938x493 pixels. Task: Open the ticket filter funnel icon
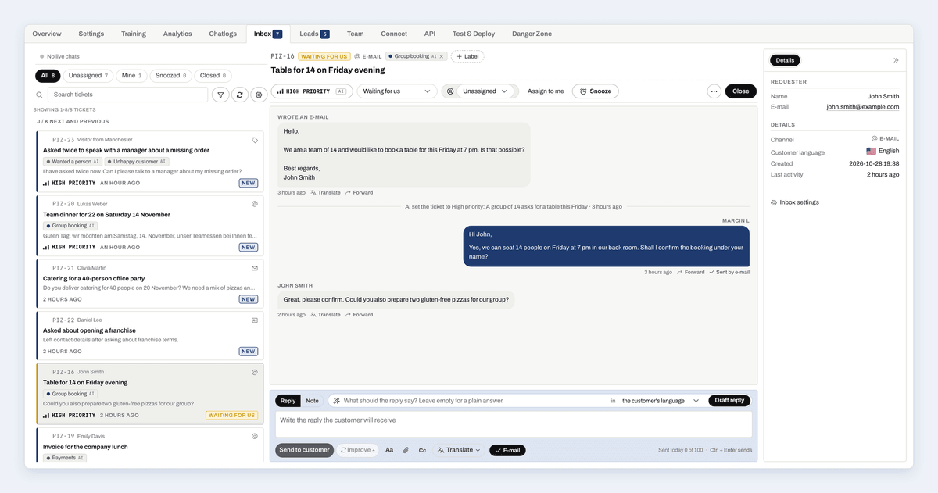click(x=220, y=95)
